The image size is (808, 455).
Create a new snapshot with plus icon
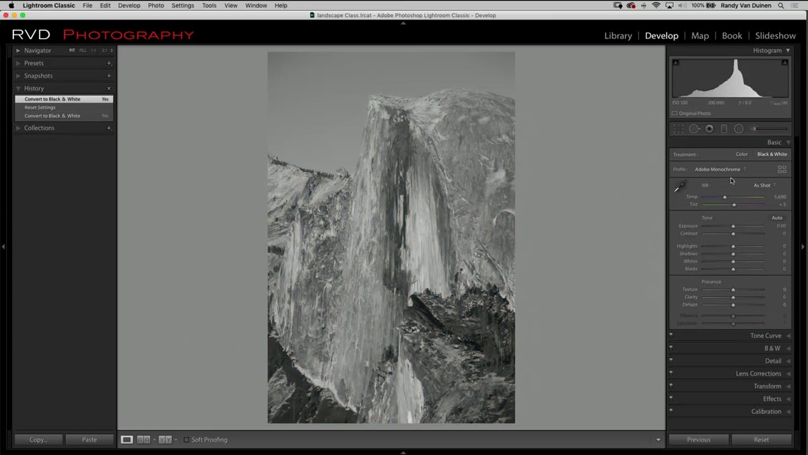pyautogui.click(x=109, y=76)
